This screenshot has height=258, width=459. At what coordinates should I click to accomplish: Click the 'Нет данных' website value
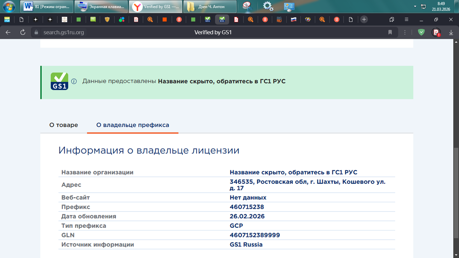click(x=248, y=198)
